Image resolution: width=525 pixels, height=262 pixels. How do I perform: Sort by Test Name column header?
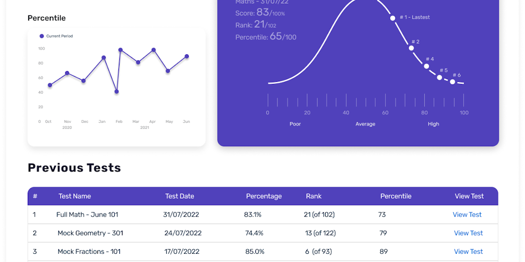tap(74, 196)
